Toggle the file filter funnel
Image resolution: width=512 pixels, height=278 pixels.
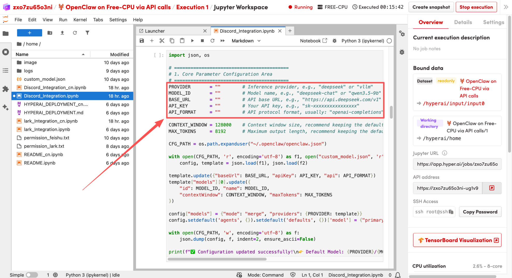87,33
